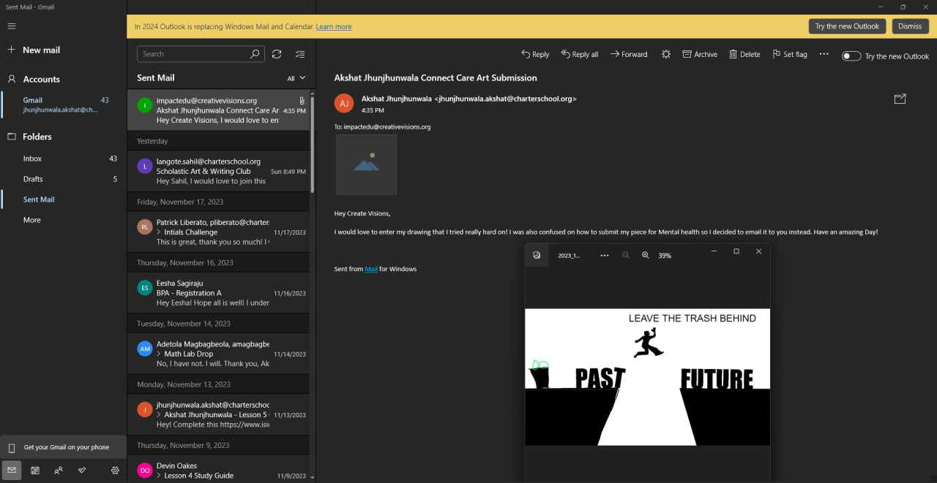Open the hamburger navigation menu
The height and width of the screenshot is (483, 937).
click(x=11, y=26)
